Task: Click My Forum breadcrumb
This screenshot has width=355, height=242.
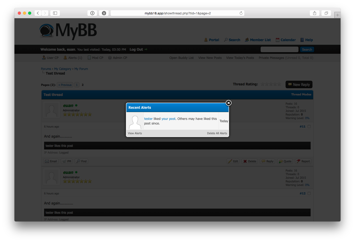Action: [81, 69]
